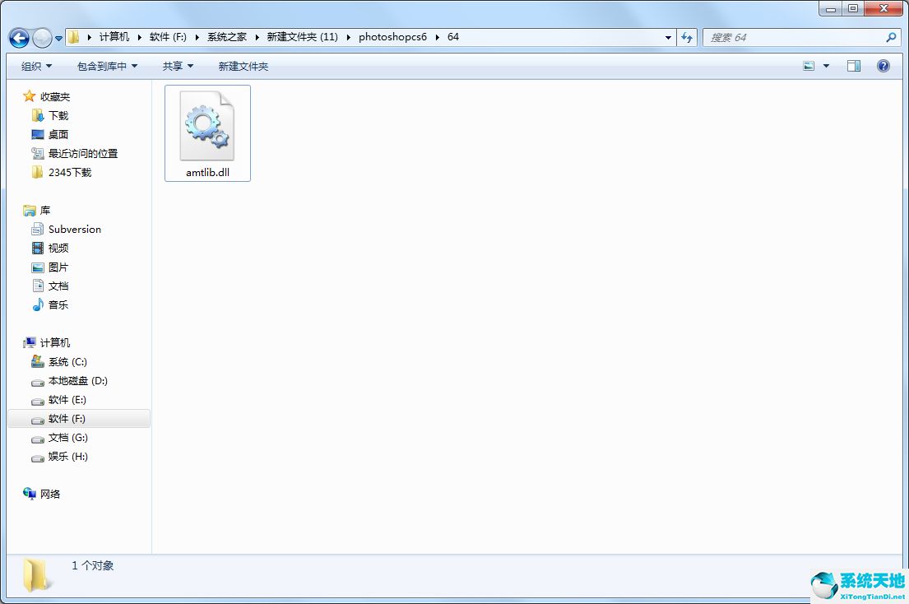
Task: Click the 音乐 music note icon
Action: pos(38,305)
